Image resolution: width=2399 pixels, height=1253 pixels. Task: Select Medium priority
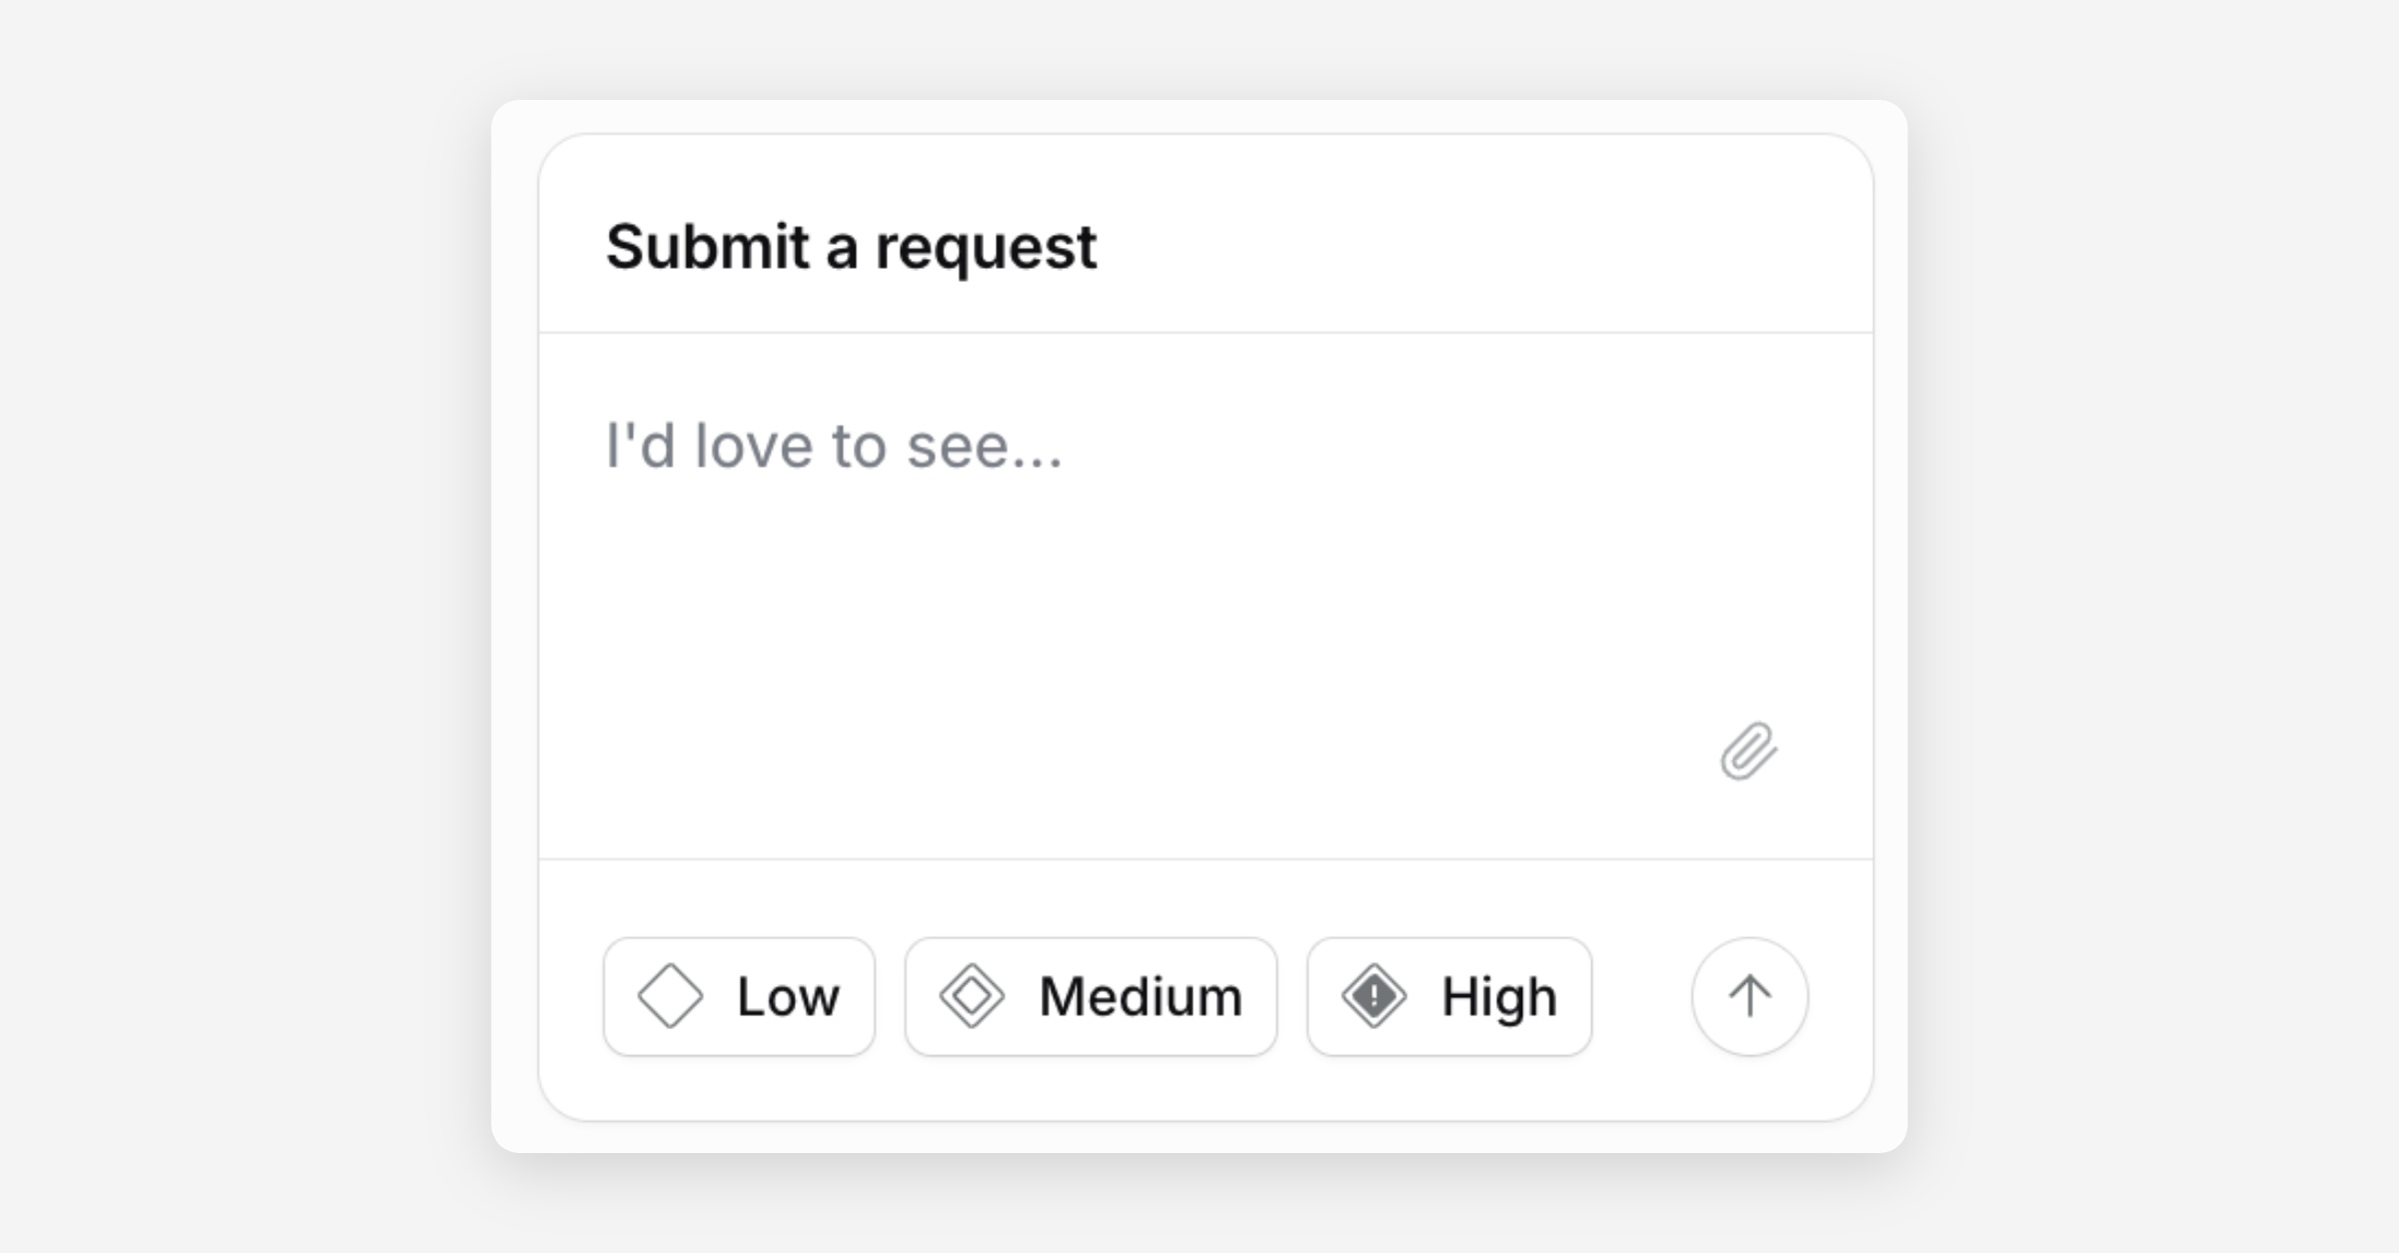tap(1091, 996)
